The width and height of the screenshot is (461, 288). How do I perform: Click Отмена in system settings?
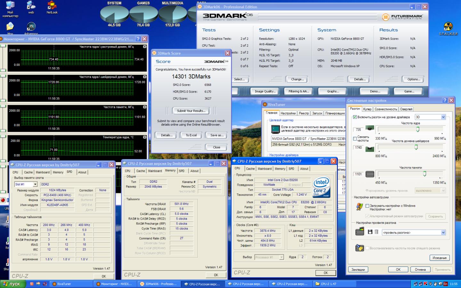click(420, 269)
